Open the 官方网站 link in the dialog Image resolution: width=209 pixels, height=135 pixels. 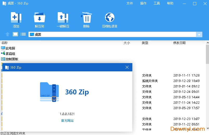point(67,121)
